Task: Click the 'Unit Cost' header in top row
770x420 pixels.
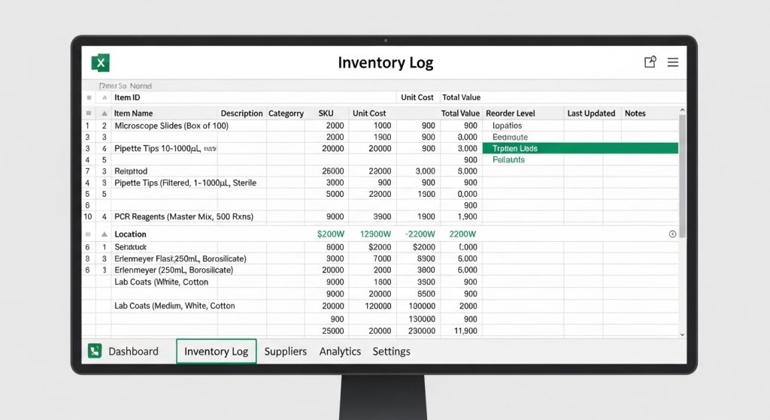Action: tap(417, 97)
